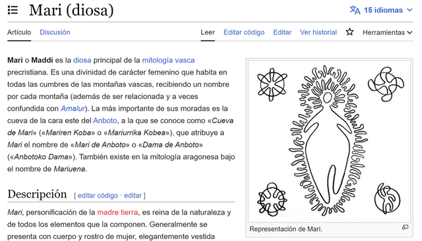Click editar link beside Descripción heading

pos(133,196)
